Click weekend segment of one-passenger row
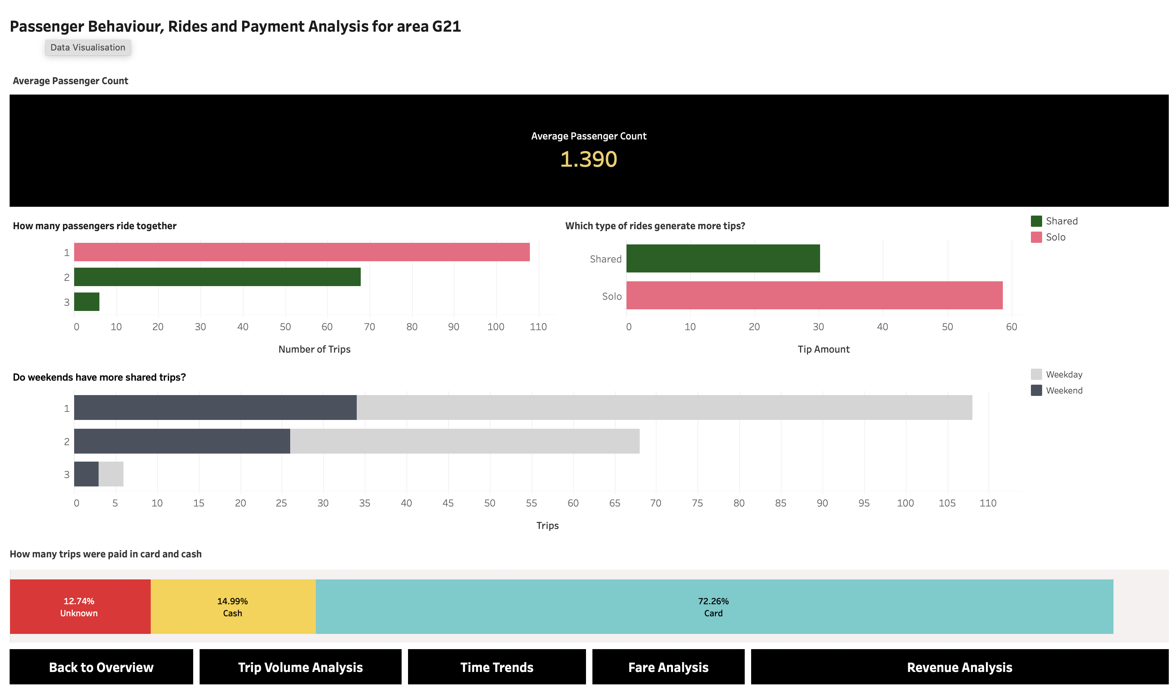Viewport: 1176px width, 694px height. coord(215,408)
